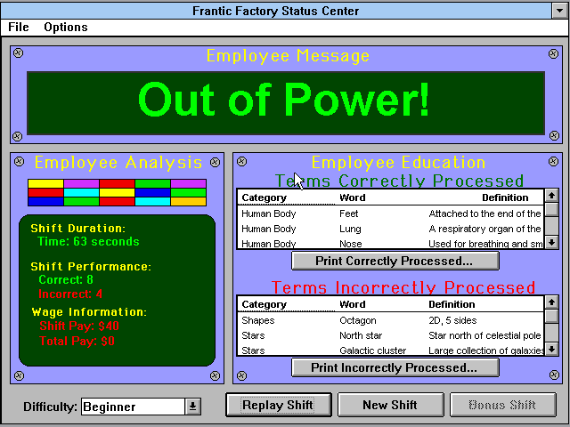Image resolution: width=570 pixels, height=427 pixels.
Task: Click the scroll thumb of the Correctly Processed list
Action: click(551, 209)
